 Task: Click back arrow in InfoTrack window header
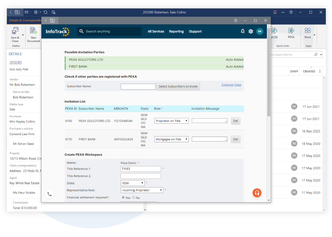pyautogui.click(x=46, y=21)
